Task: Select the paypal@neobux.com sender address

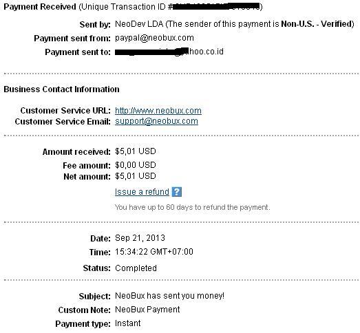Action: 154,38
